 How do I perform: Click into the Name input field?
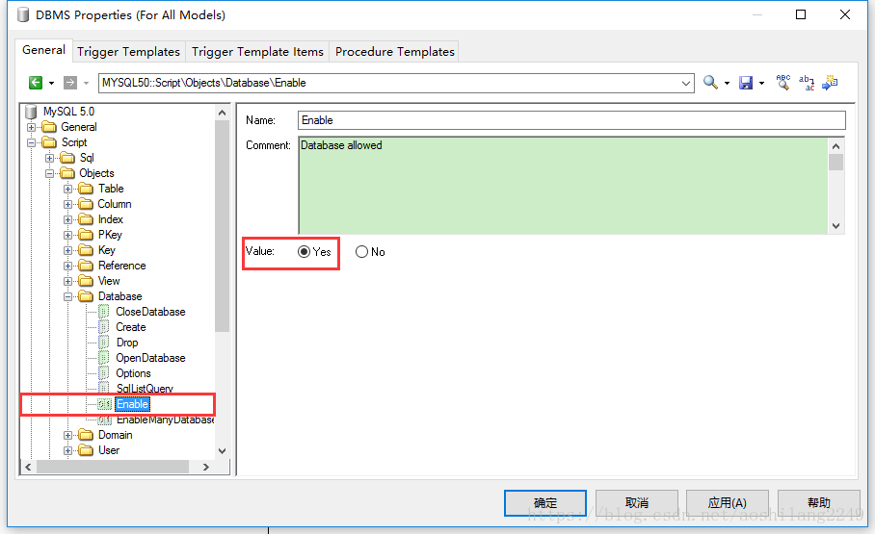(571, 120)
